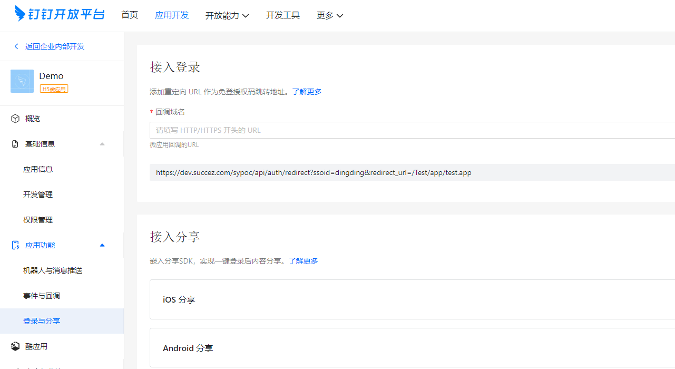This screenshot has height=369, width=675.
Task: Collapse the 应用功能 sidebar section
Action: pyautogui.click(x=102, y=245)
